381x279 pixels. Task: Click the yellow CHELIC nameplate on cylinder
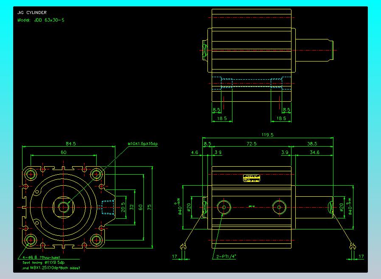252,178
